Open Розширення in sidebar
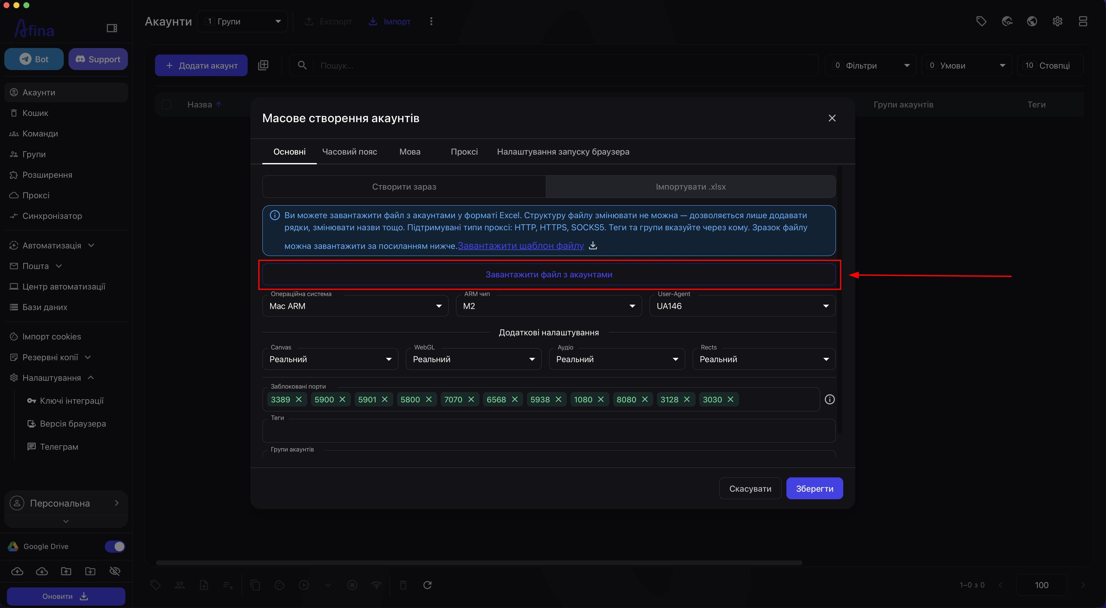The image size is (1106, 608). 66,175
